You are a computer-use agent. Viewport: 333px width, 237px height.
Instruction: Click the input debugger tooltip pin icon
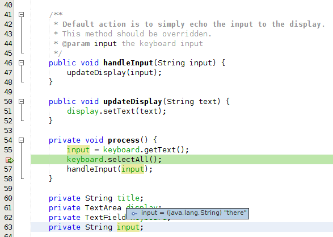pyautogui.click(x=134, y=213)
